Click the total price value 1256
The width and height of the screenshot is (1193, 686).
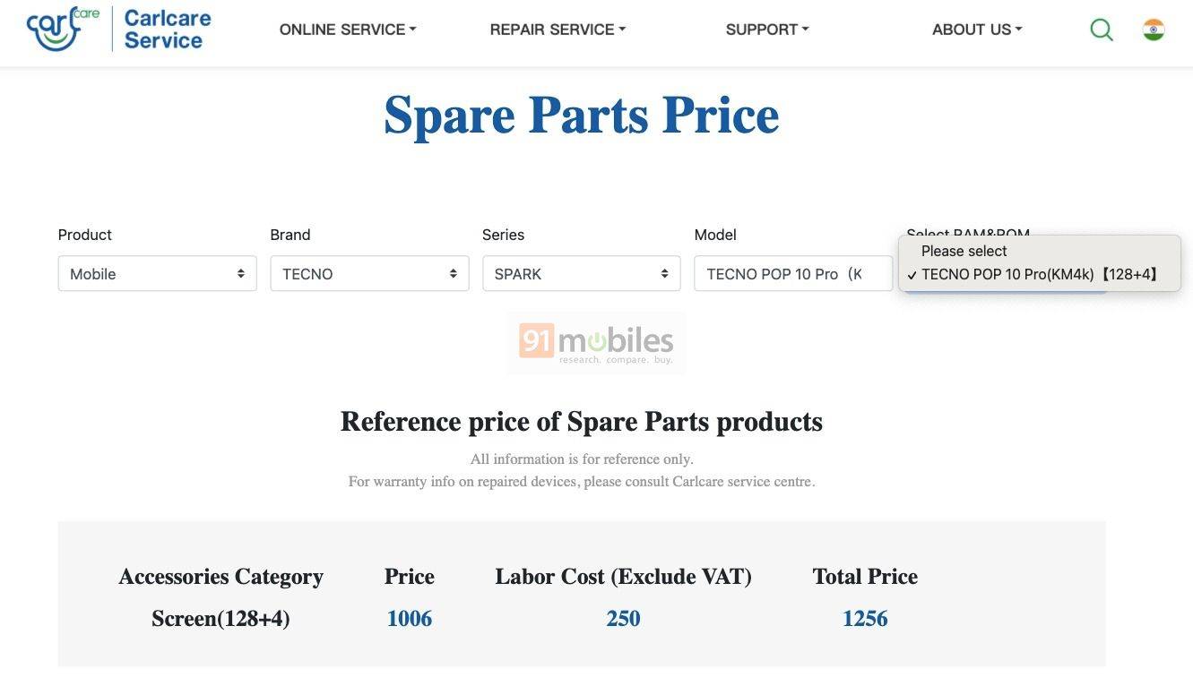(865, 618)
